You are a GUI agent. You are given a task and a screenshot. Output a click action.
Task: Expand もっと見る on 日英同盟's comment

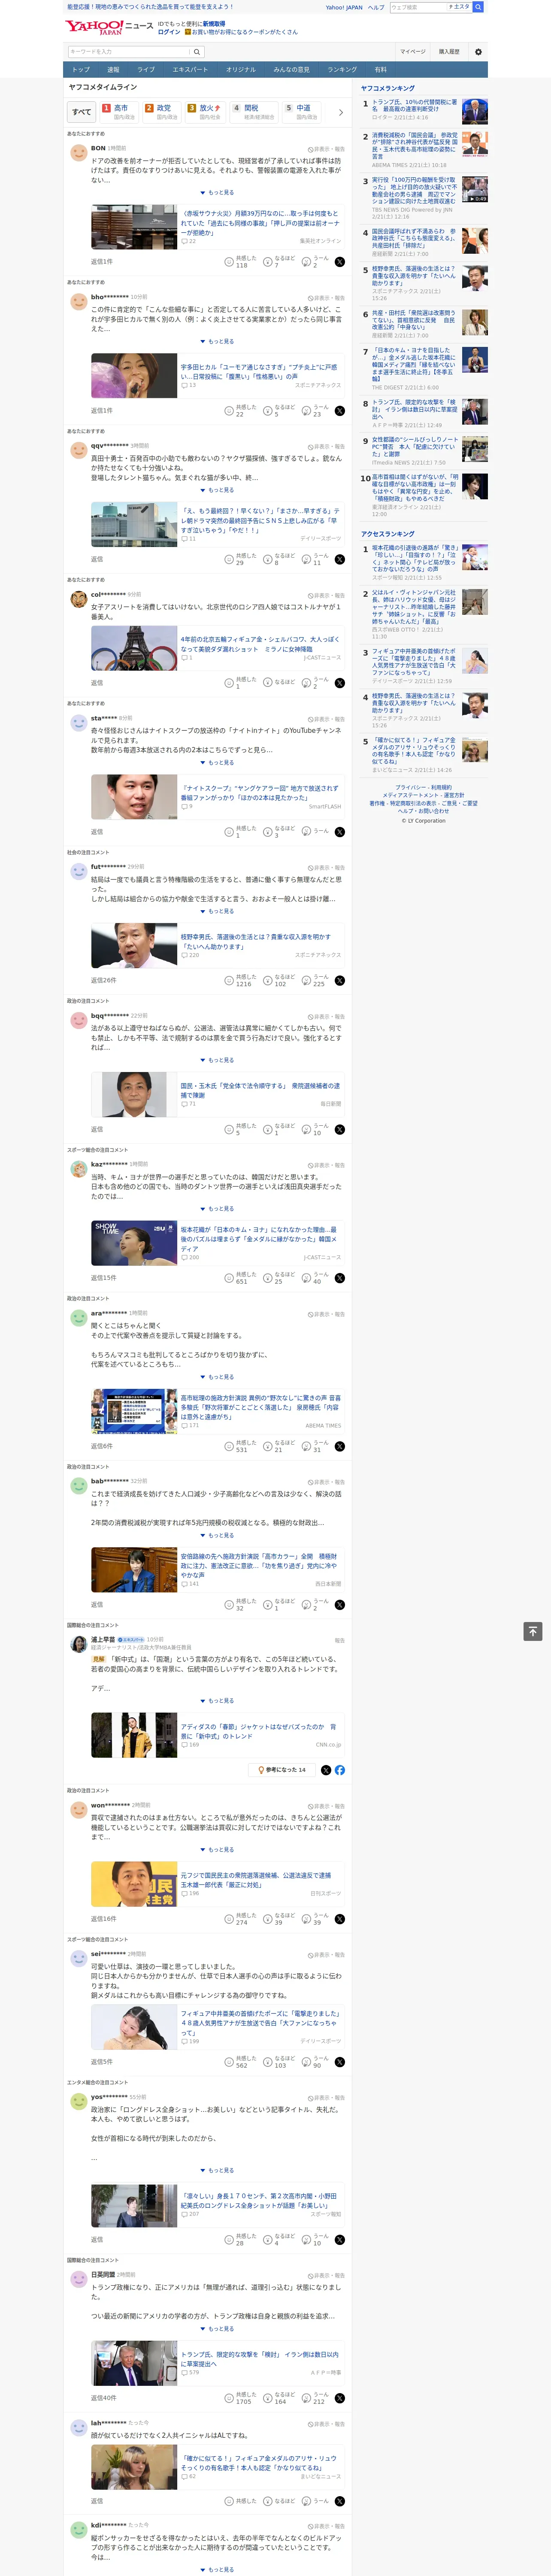pos(217,2329)
